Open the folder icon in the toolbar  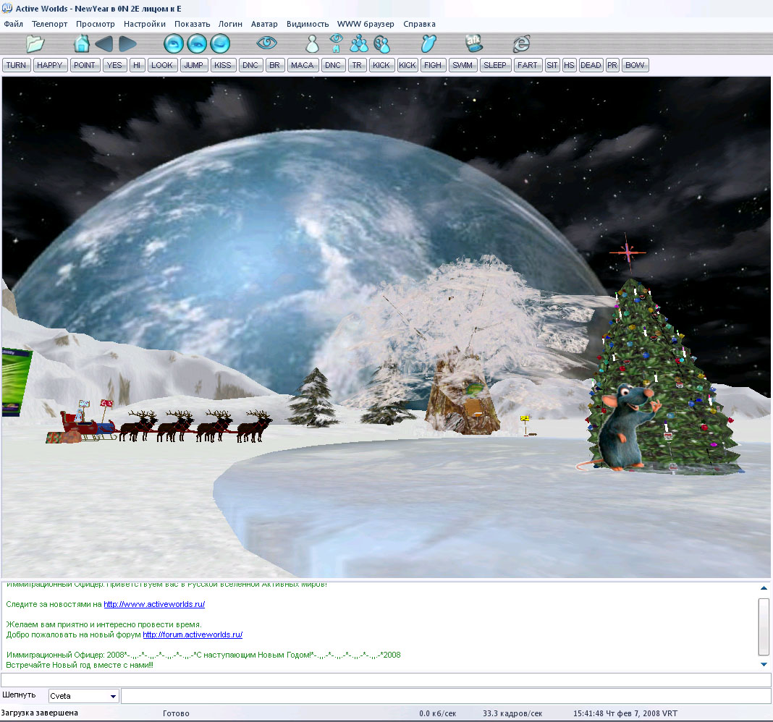pyautogui.click(x=35, y=44)
